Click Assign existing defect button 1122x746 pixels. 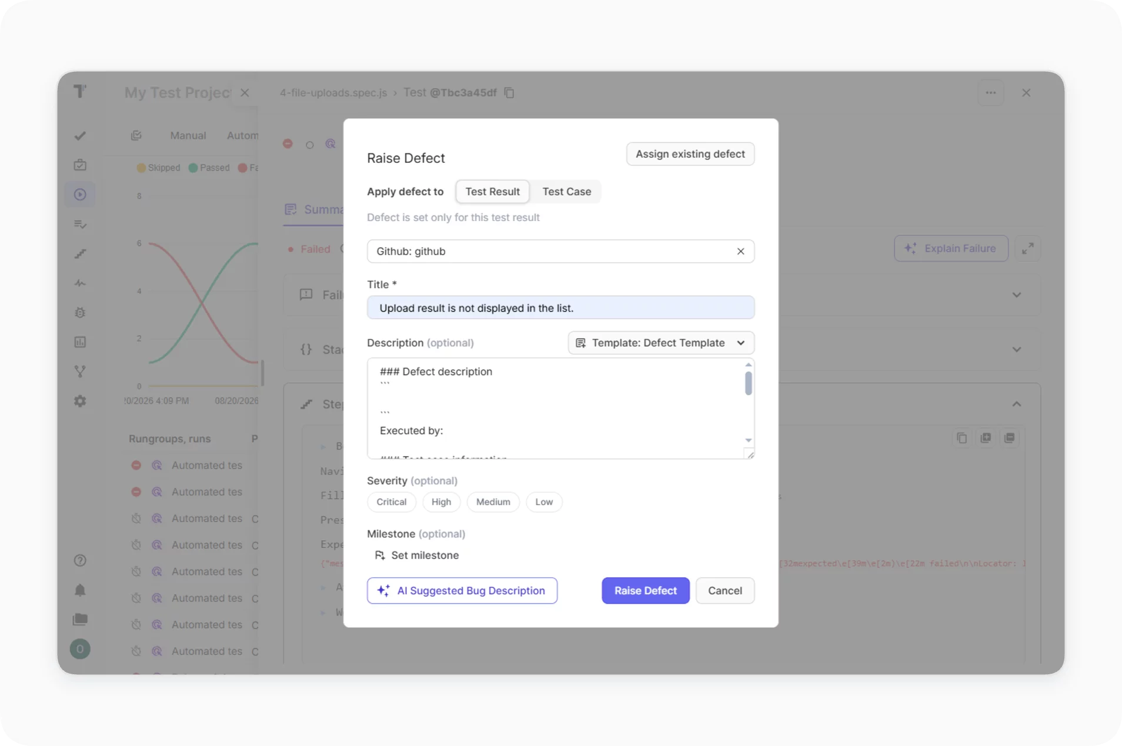[690, 154]
